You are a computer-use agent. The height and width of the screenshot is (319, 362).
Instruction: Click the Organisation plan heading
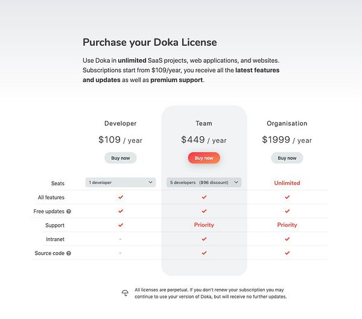(287, 123)
